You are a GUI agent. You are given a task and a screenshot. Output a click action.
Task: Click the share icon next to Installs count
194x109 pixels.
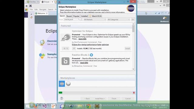pos(74,48)
